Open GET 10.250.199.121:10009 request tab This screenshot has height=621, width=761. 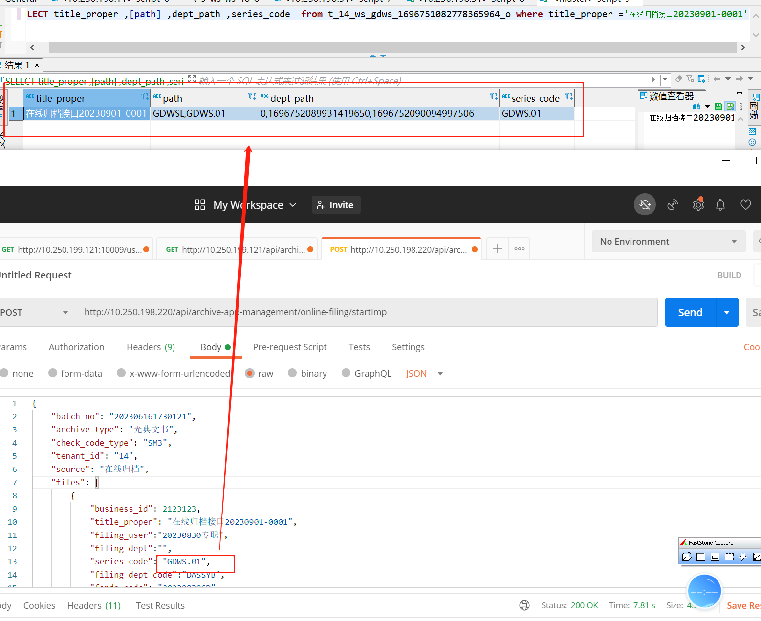76,249
